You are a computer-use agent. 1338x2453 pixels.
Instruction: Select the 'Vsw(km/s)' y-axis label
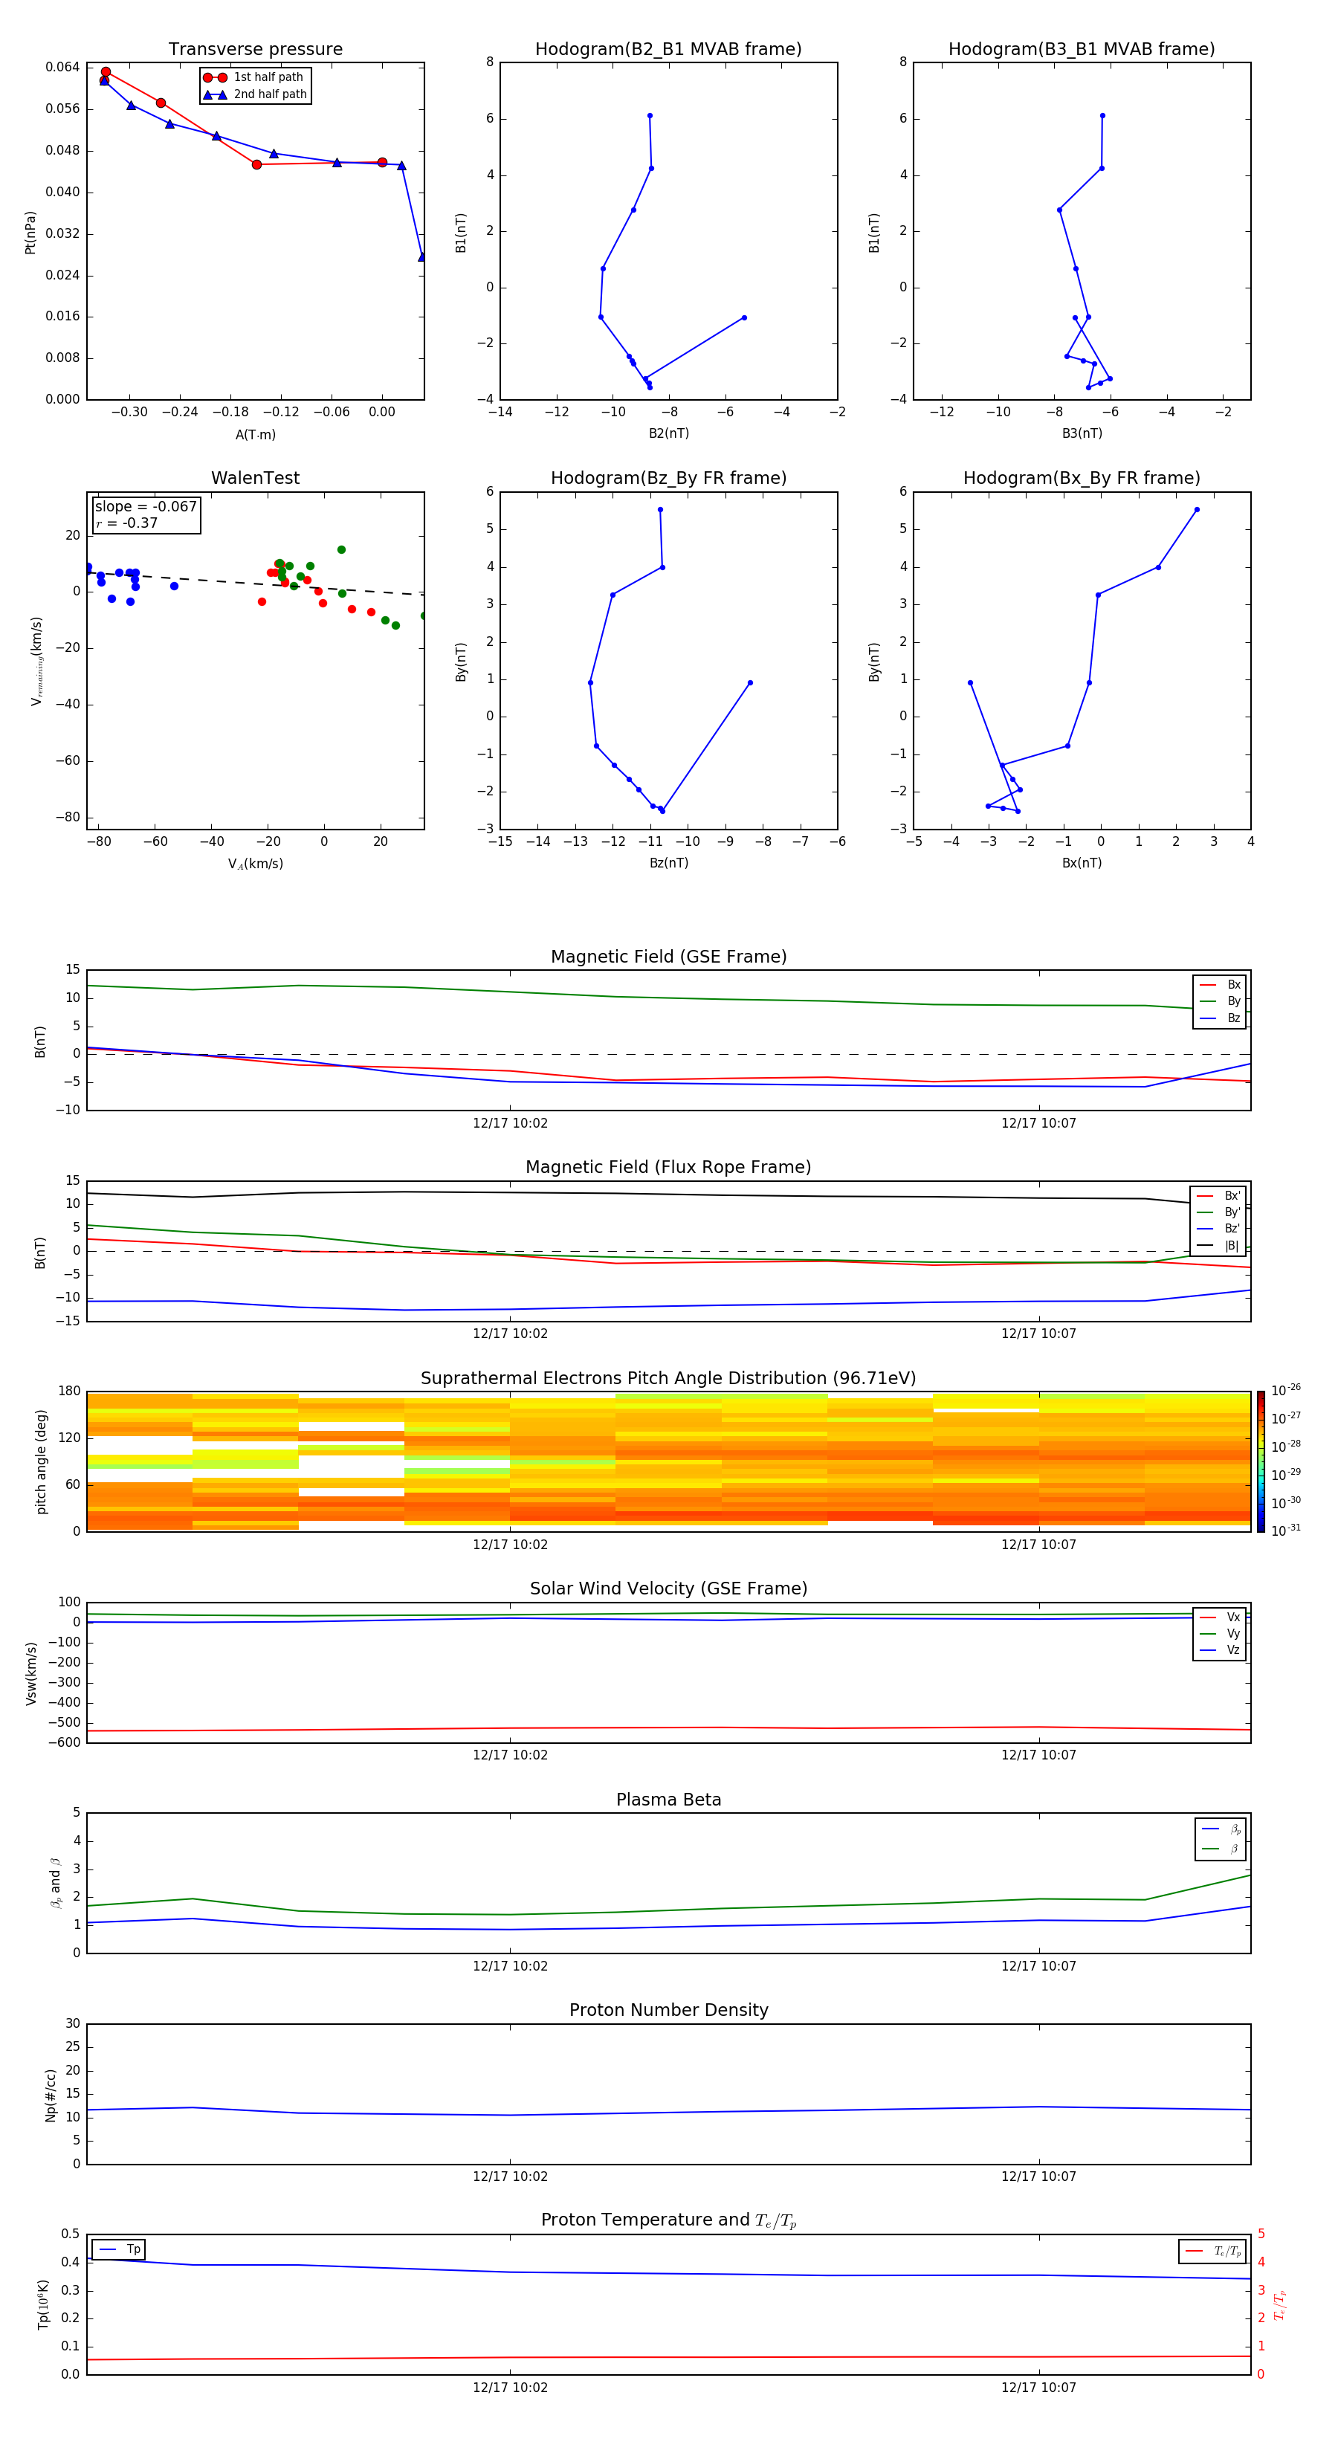31,1673
